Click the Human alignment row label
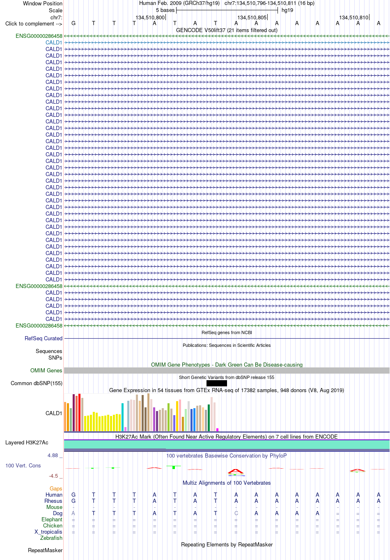The image size is (390, 560). point(54,495)
